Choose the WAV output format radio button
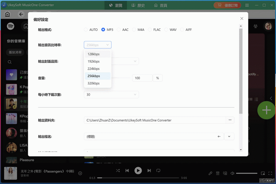 tap(166, 30)
